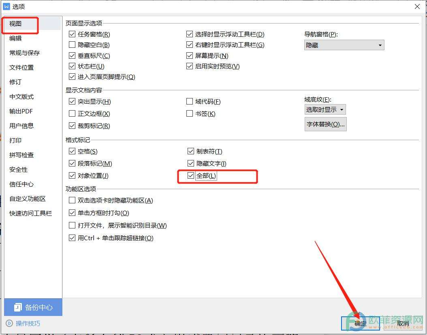Toggle 选择时显示浮动工具栏 checkbox

click(x=190, y=34)
